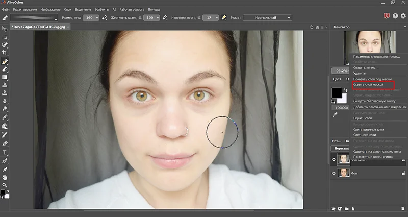This screenshot has height=217, width=408.
Task: Toggle visibility of the Фон layer
Action: coord(334,173)
